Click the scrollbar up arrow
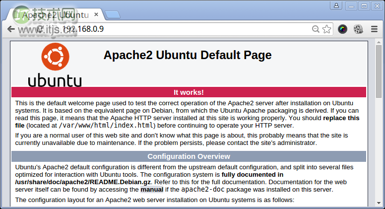Viewport: 385px width, 209px height. (379, 42)
